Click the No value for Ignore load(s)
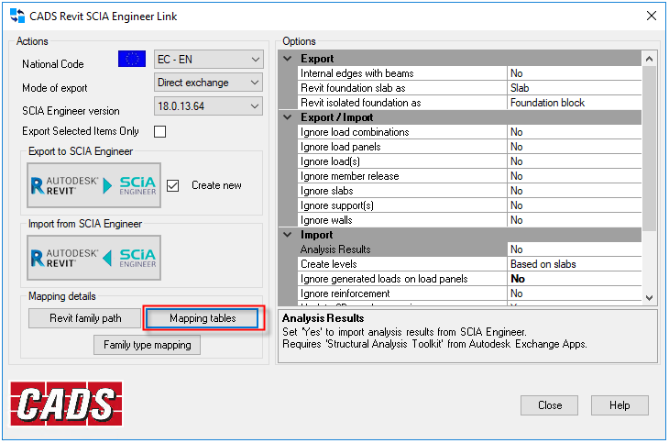This screenshot has height=443, width=669. click(575, 161)
